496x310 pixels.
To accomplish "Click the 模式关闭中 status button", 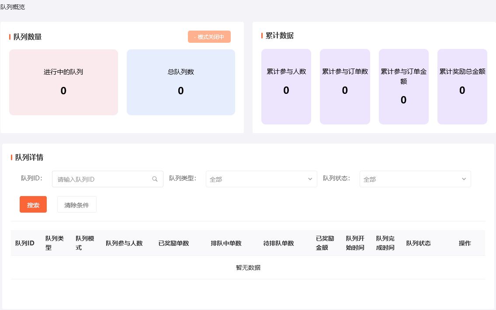I will 209,37.
